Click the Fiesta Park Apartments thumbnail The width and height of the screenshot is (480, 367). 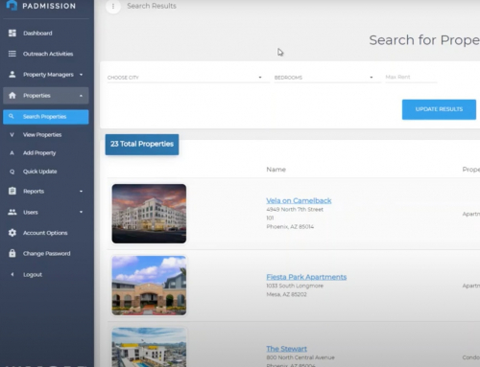[149, 286]
